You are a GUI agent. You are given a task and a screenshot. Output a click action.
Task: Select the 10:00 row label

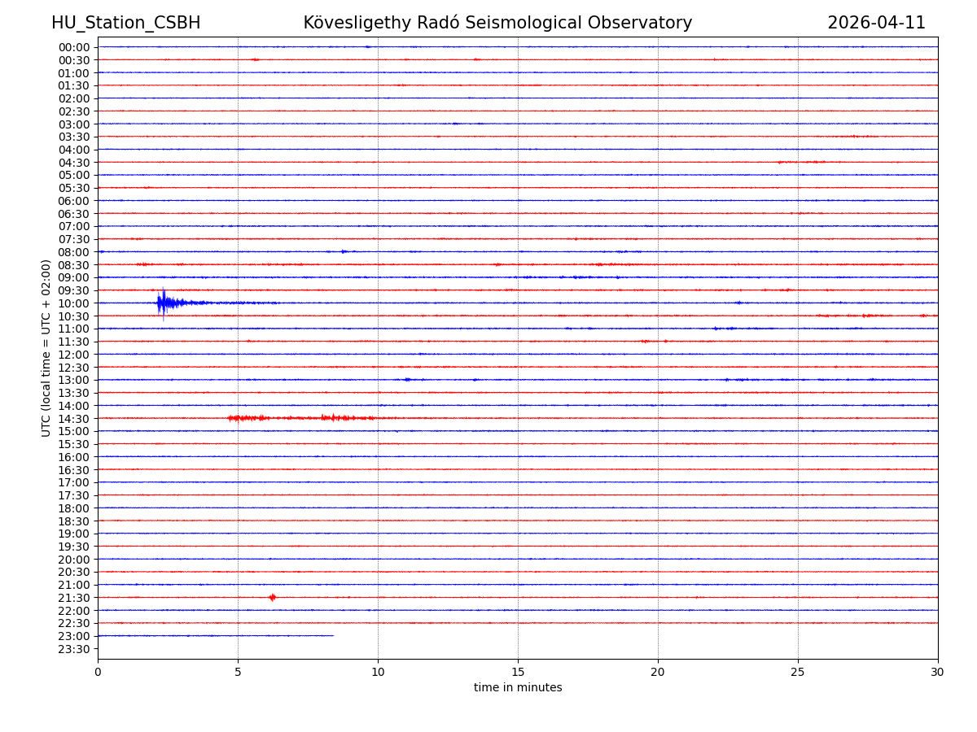[x=74, y=303]
